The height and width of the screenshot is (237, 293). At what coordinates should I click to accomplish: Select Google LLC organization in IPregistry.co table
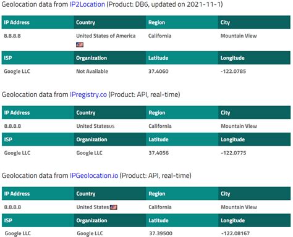(x=89, y=153)
